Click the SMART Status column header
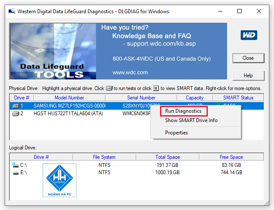This screenshot has height=210, width=274. pos(238,98)
